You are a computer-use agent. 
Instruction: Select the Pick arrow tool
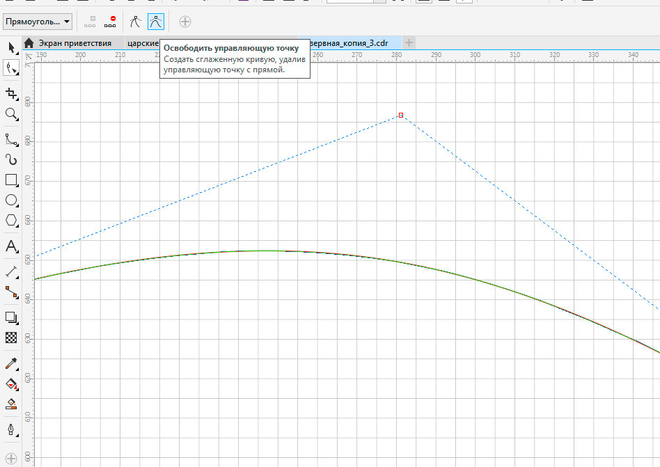(11, 47)
